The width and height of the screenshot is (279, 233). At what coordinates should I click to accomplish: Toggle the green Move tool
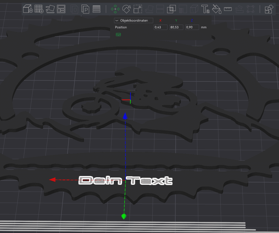(x=115, y=9)
